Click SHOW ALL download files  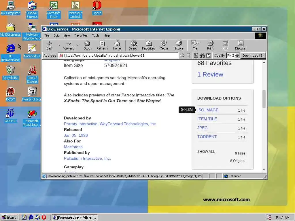tap(206, 151)
